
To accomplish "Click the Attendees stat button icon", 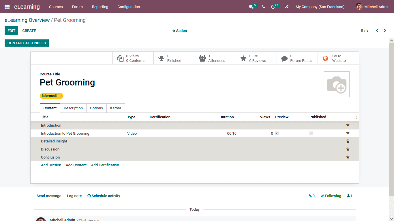I will (x=203, y=58).
